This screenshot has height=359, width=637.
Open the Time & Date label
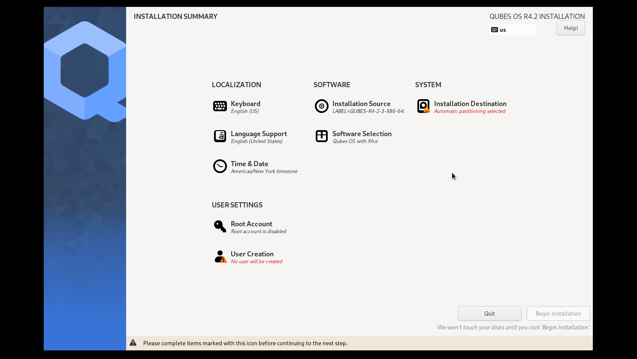tap(250, 164)
